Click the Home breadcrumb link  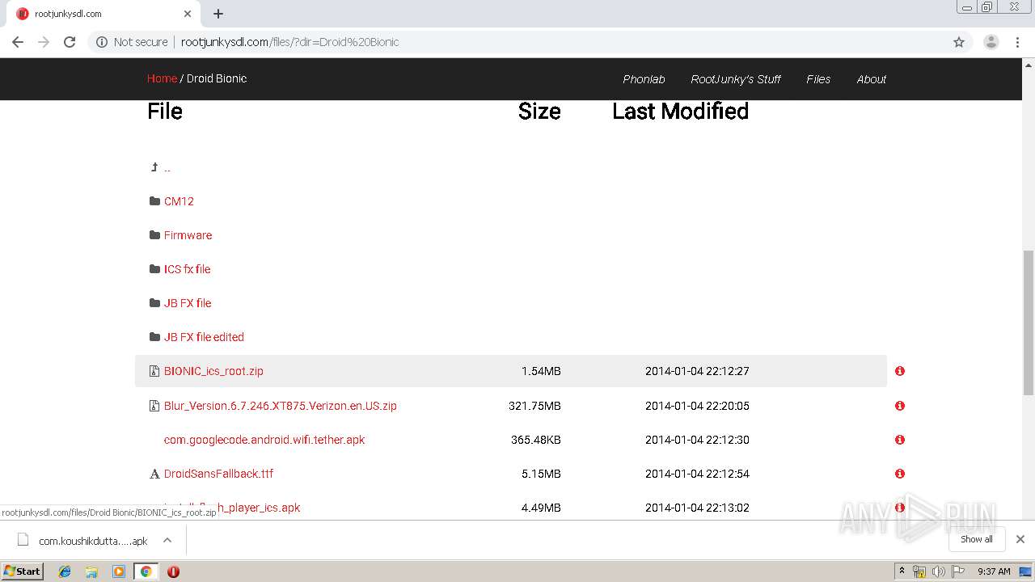pyautogui.click(x=162, y=78)
